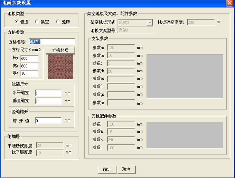Screen dimensions: 235x178
Task: Click the 地板架空高度 input field
Action: [201, 23]
